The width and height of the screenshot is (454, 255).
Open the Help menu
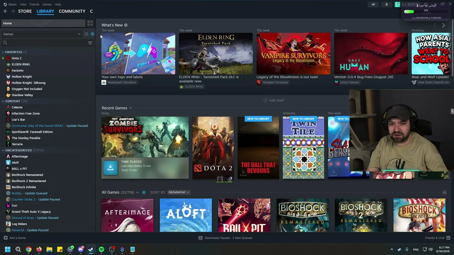(x=58, y=4)
